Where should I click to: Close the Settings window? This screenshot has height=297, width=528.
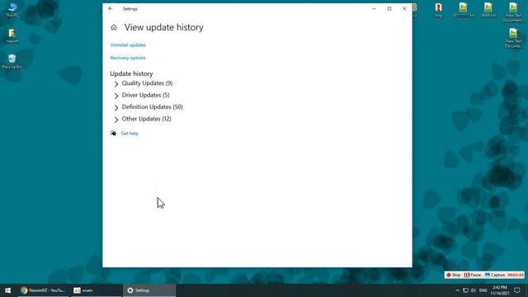[x=404, y=9]
